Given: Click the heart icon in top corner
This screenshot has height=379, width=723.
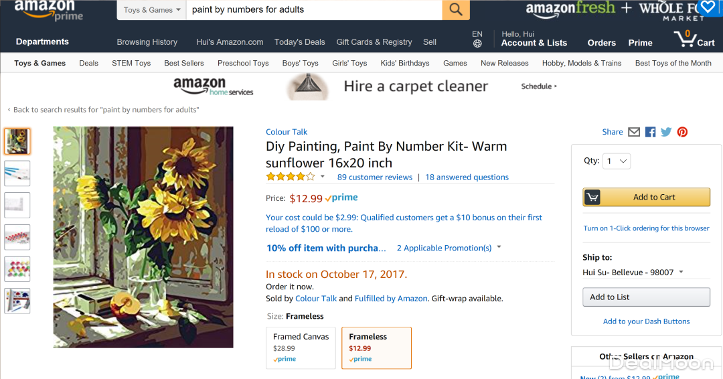Looking at the screenshot, I should pyautogui.click(x=707, y=8).
